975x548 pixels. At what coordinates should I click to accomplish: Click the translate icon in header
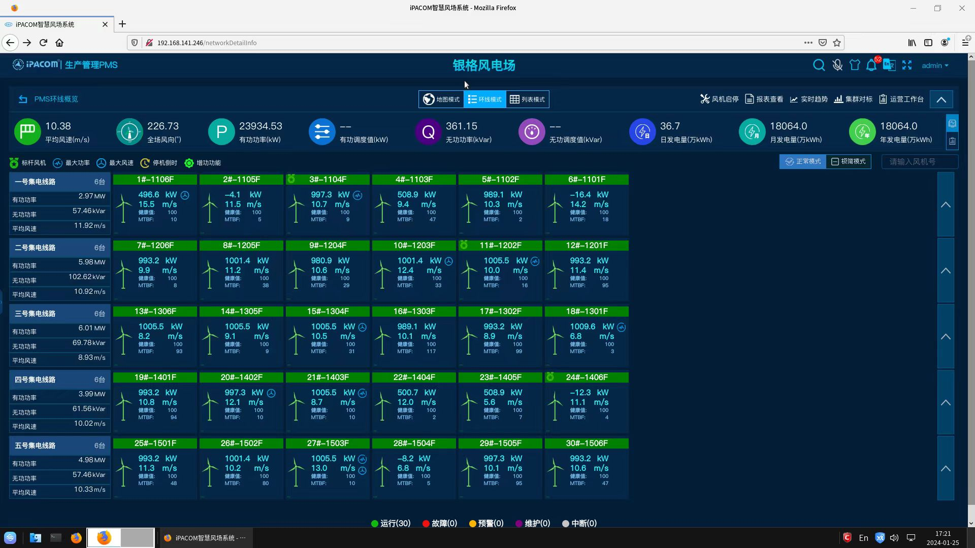pos(889,65)
